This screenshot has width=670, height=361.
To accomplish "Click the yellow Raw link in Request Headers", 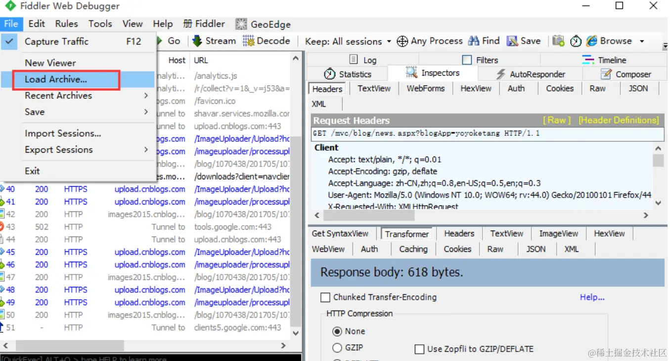I will [x=557, y=120].
